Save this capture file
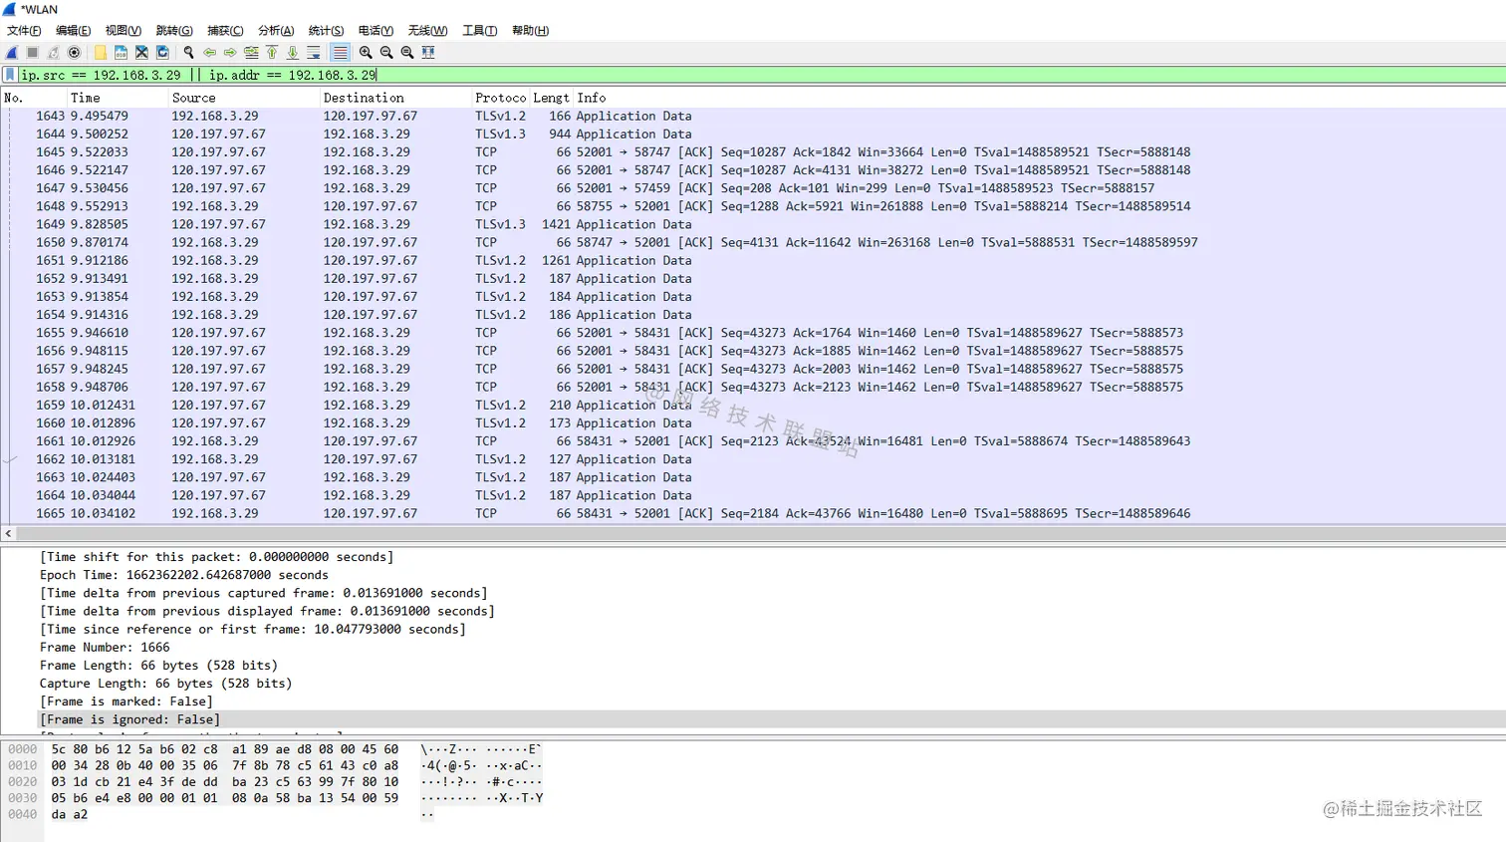1506x842 pixels. [121, 52]
